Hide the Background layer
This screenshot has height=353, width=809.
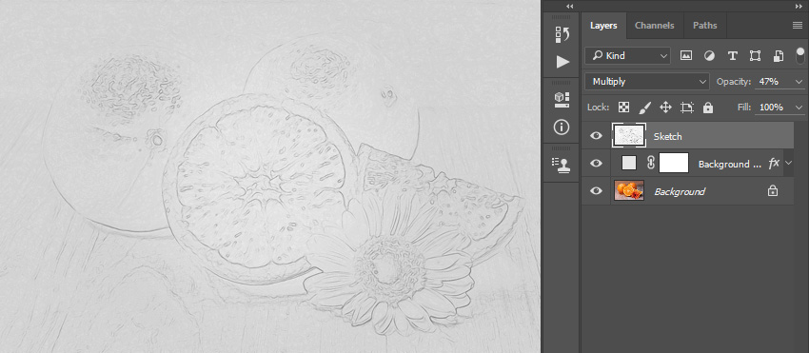click(596, 191)
